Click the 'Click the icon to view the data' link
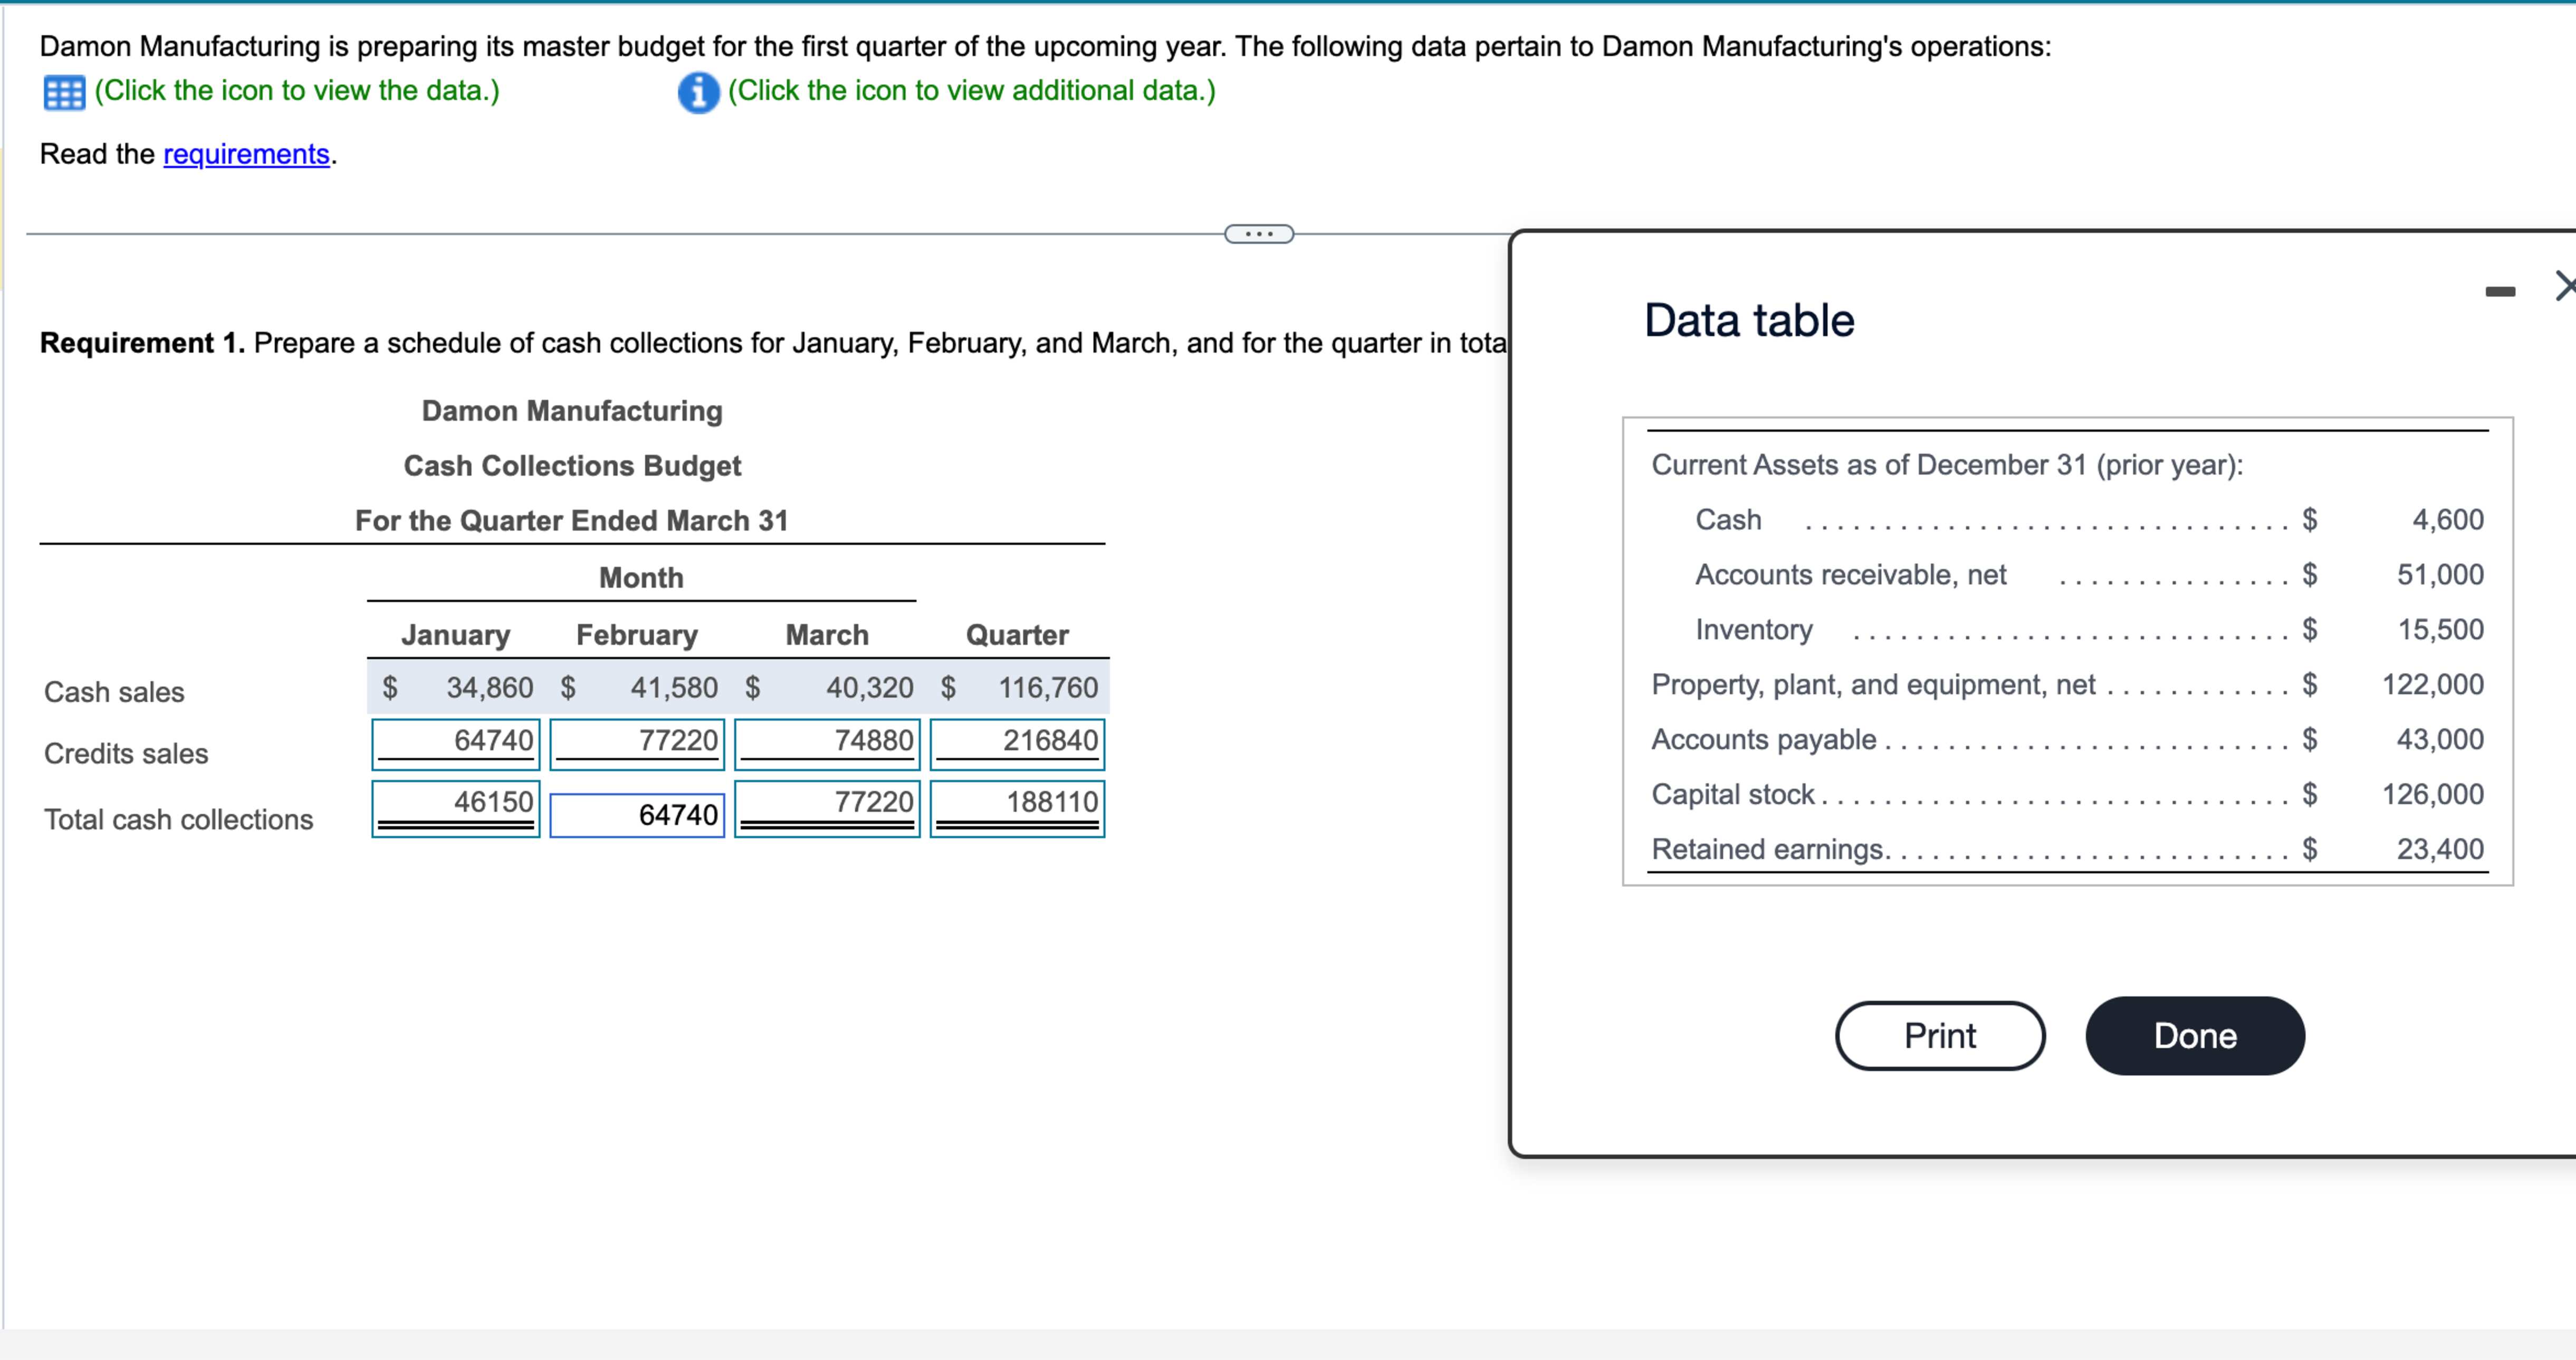This screenshot has width=2576, height=1360. (297, 91)
